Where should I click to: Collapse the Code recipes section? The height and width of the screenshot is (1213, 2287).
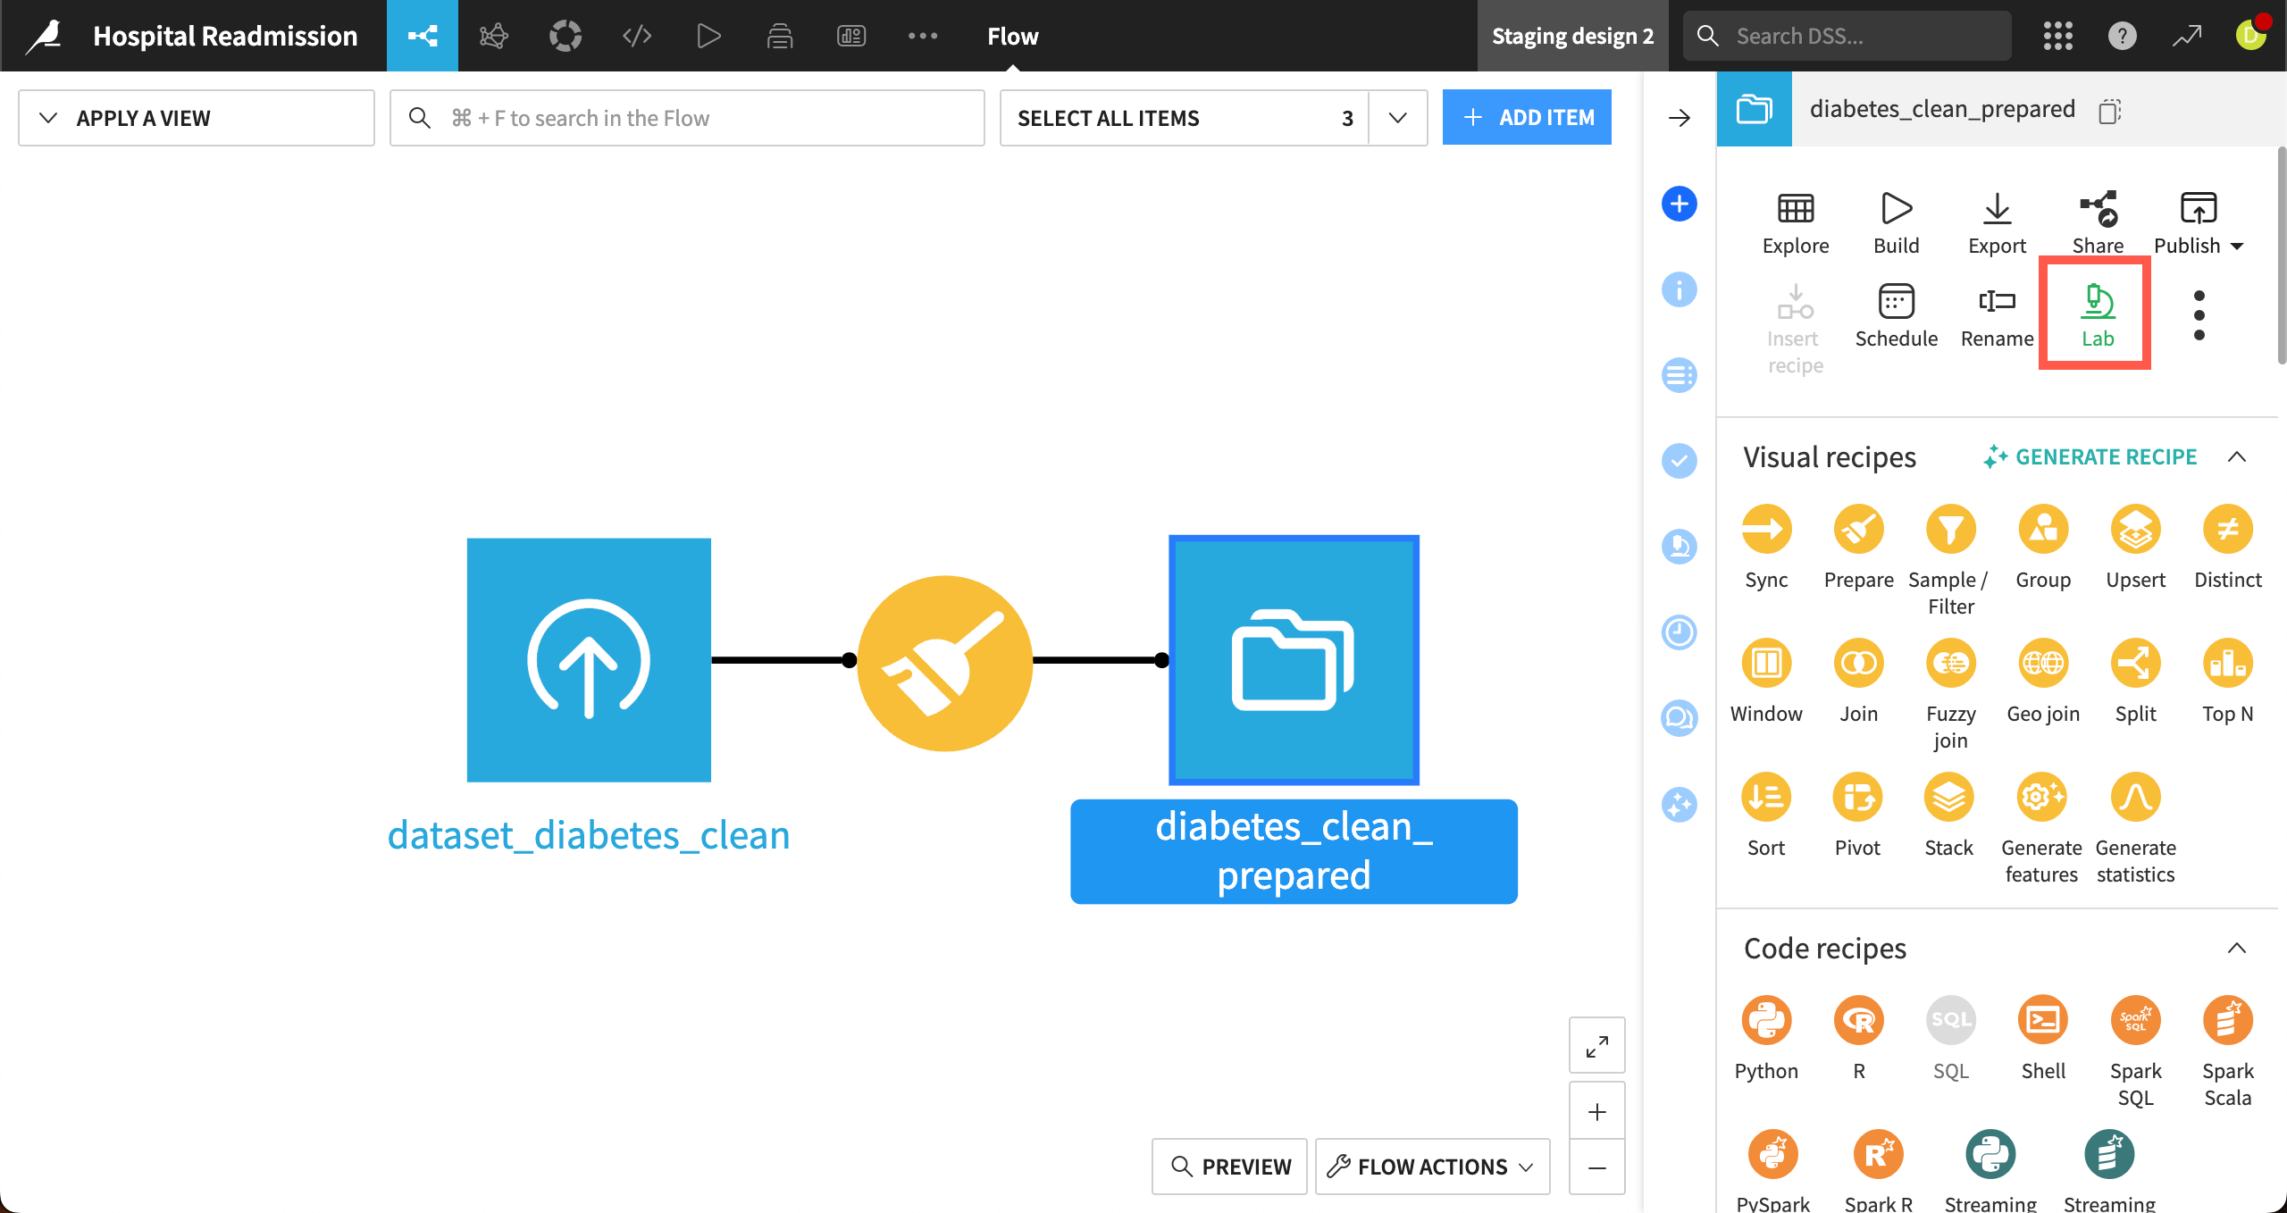click(2236, 949)
